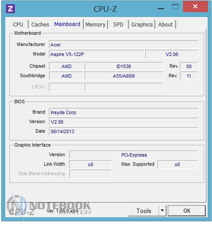This screenshot has width=212, height=226.
Task: Open the Caches tab
Action: click(x=40, y=24)
